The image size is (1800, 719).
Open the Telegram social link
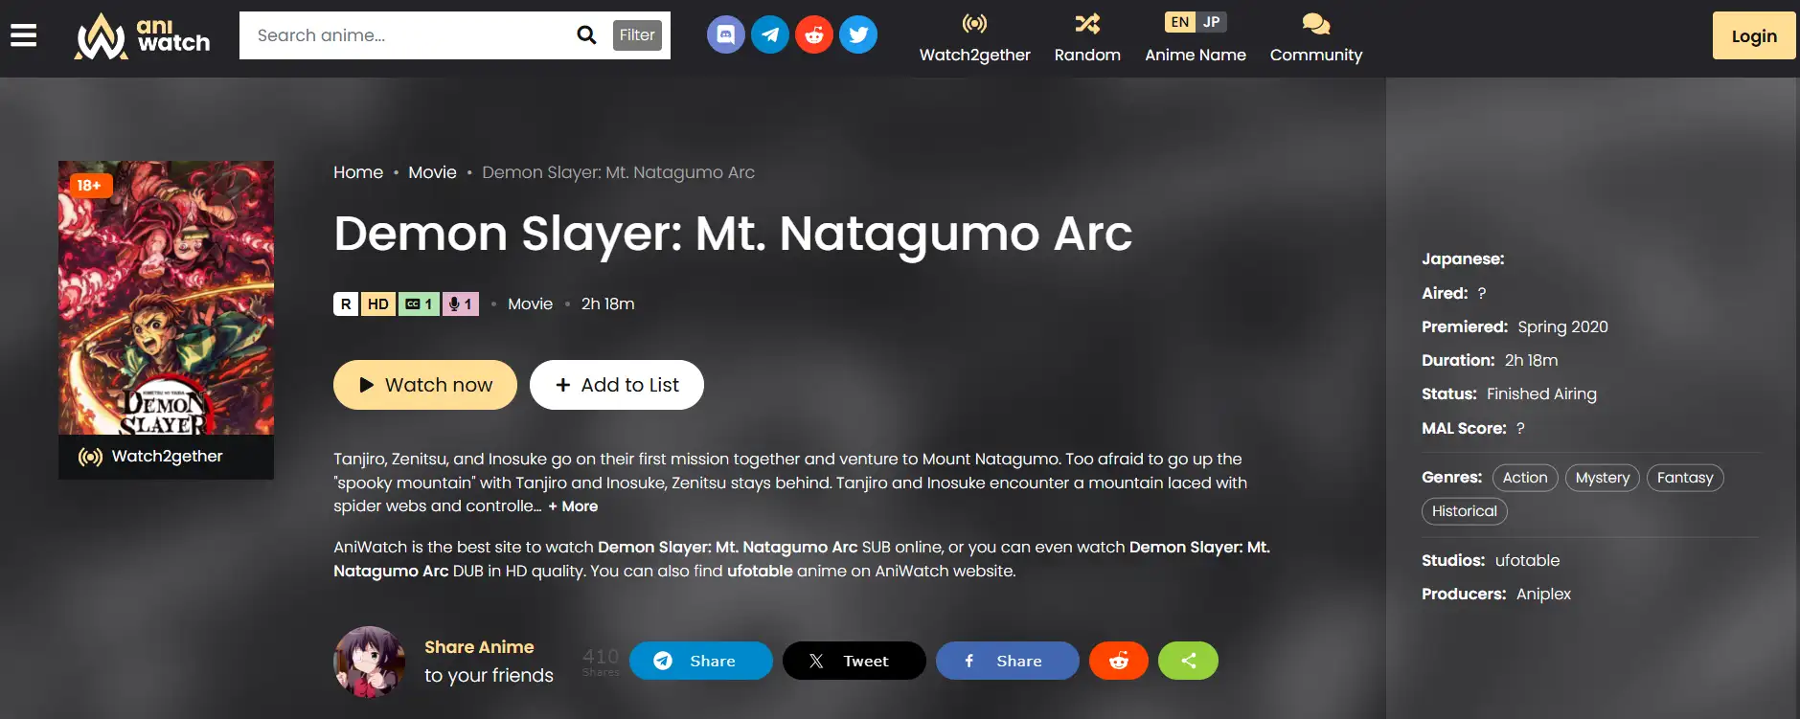coord(770,35)
